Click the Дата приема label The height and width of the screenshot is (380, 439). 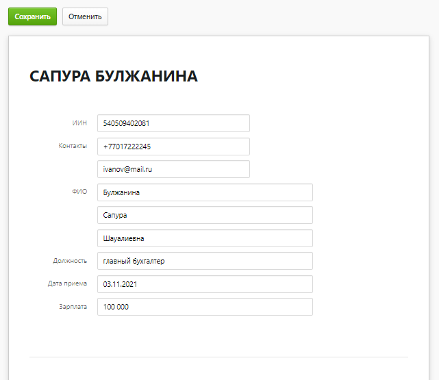(68, 283)
